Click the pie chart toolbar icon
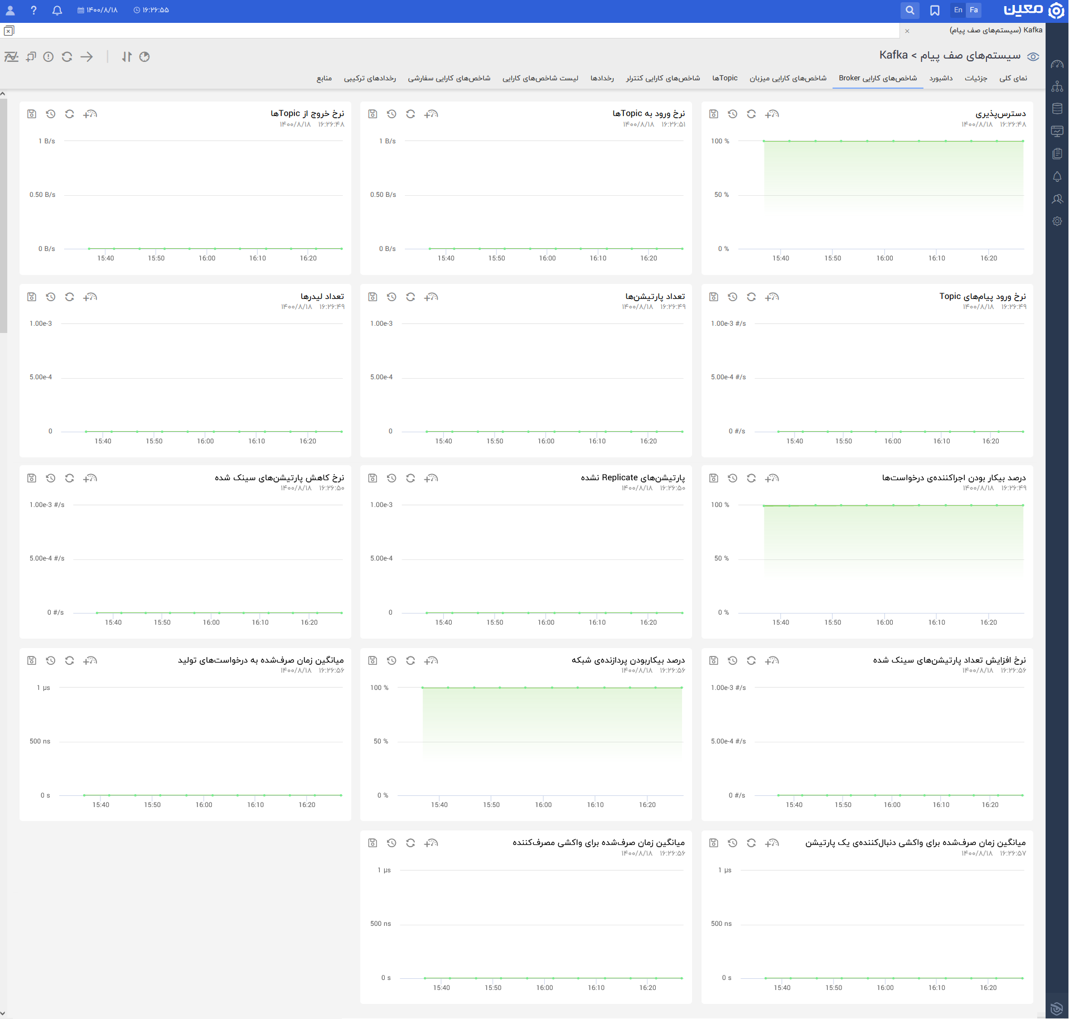Image resolution: width=1069 pixels, height=1019 pixels. pos(144,56)
